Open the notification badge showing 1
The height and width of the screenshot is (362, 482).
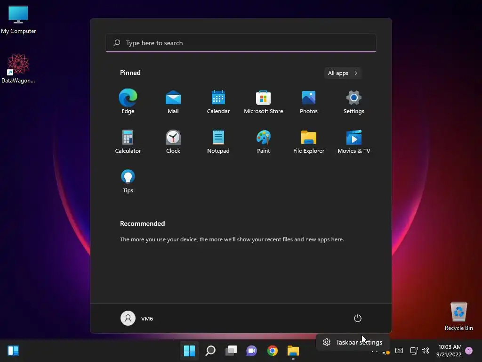coord(469,351)
